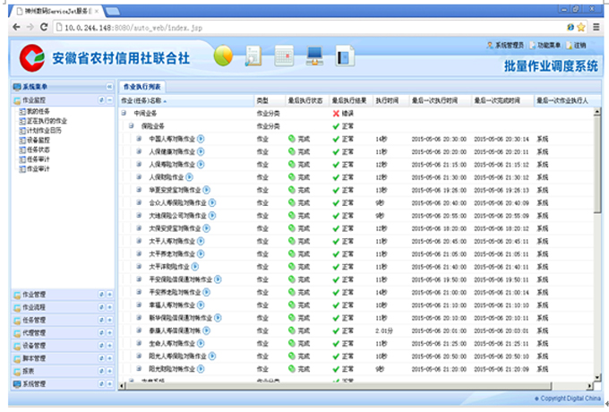Expand the 作业流程 panel with plus button
This screenshot has height=412, width=609.
click(109, 307)
